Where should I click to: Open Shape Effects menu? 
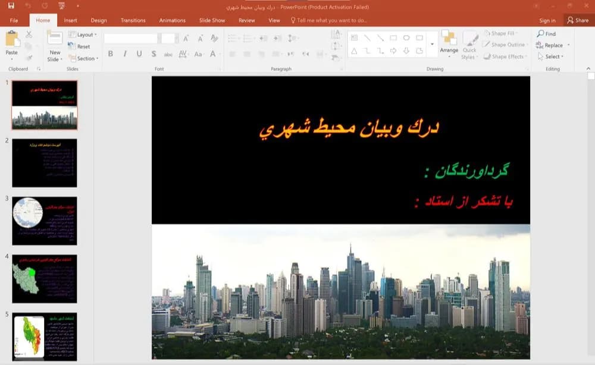pos(506,56)
